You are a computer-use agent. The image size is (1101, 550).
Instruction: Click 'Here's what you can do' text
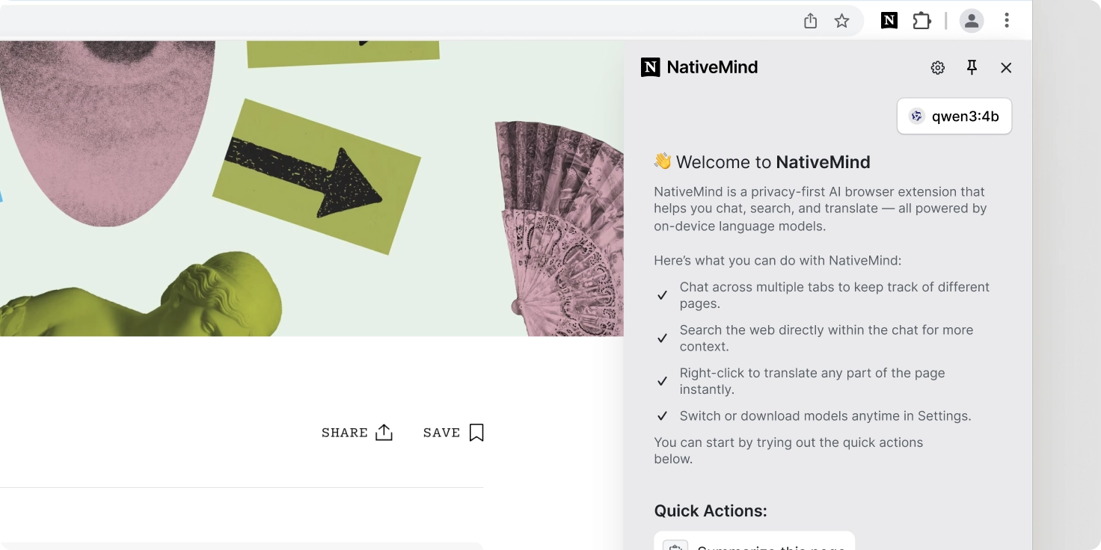(778, 261)
